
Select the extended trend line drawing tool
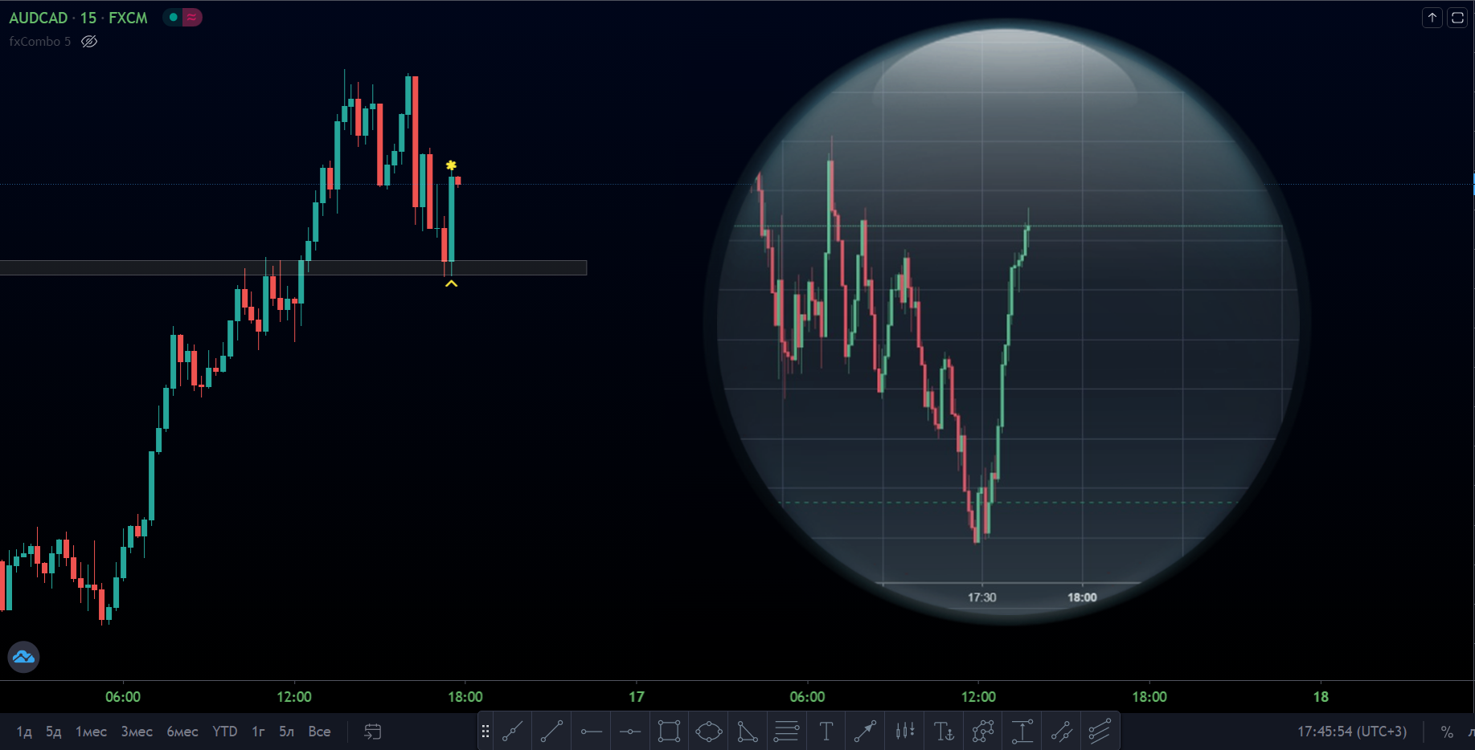[x=512, y=732]
